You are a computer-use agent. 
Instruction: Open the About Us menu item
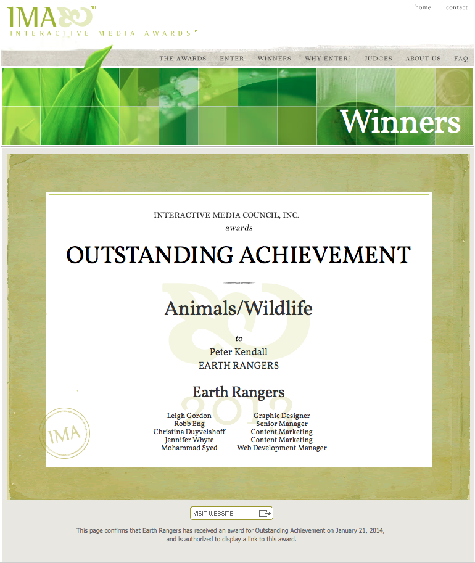(x=423, y=59)
